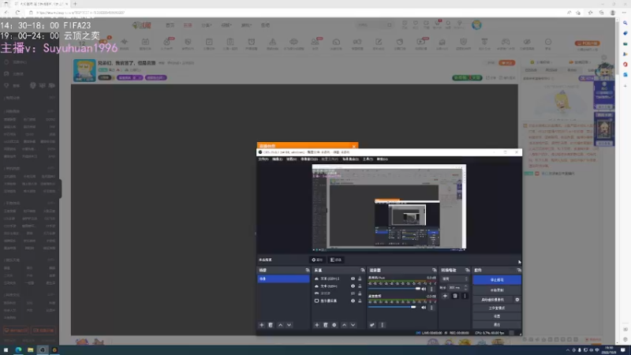Mute the 桌面音频 audio channel
This screenshot has width=631, height=355.
tap(424, 308)
